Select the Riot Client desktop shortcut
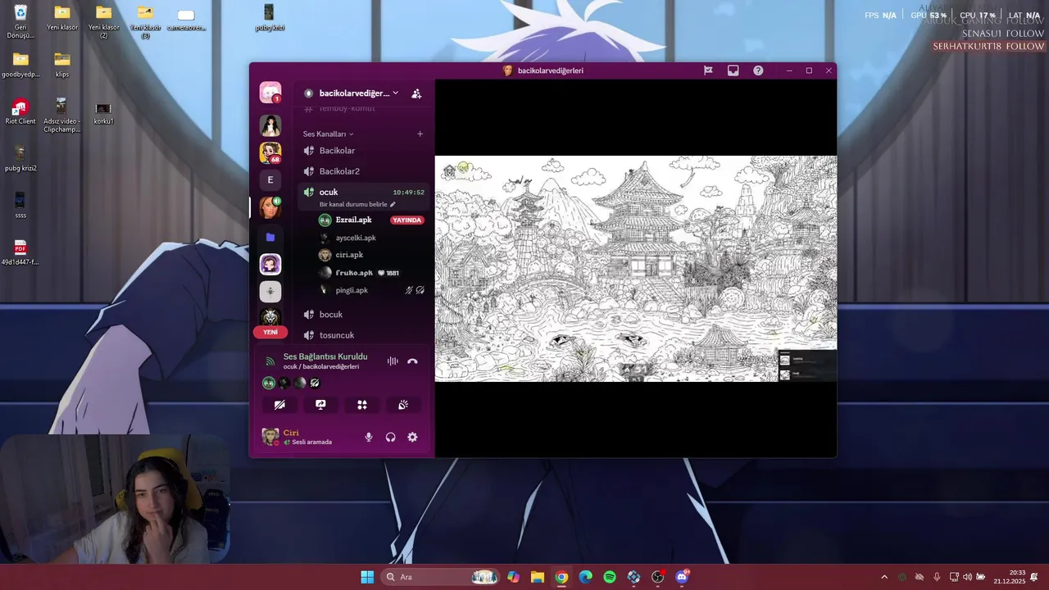 tap(20, 112)
